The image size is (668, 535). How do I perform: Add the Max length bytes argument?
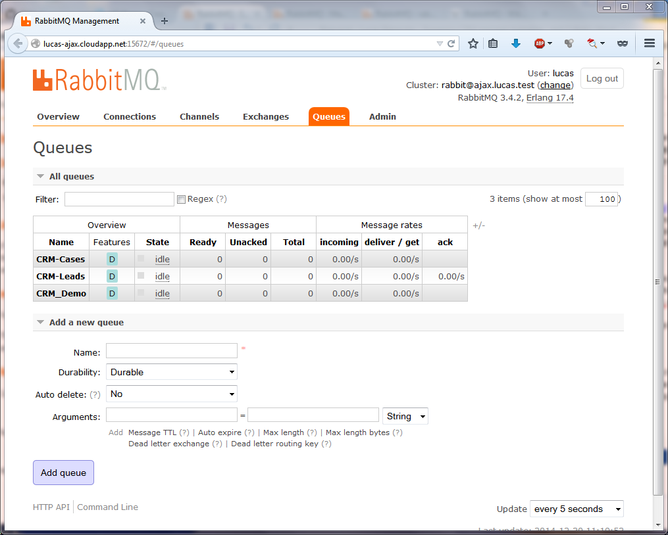tap(357, 432)
